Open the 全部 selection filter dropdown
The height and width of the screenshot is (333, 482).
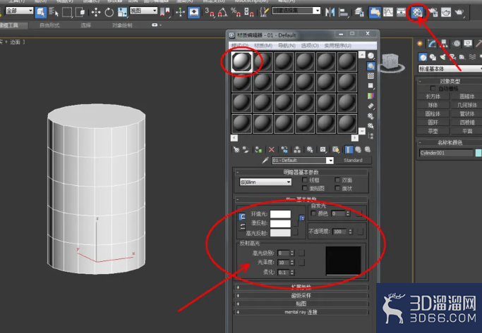(x=19, y=11)
